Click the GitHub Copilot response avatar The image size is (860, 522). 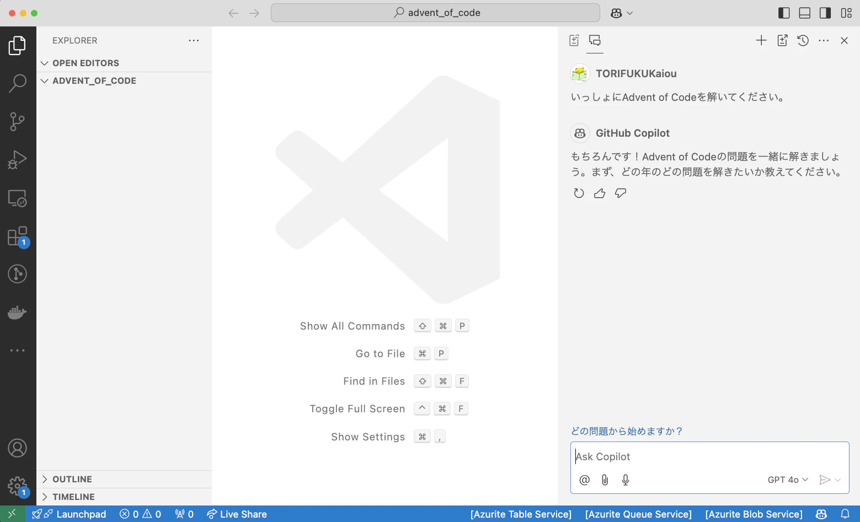pyautogui.click(x=580, y=133)
